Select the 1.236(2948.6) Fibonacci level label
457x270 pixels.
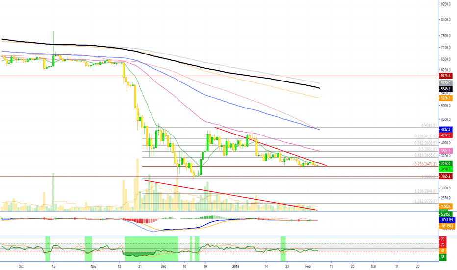(426, 191)
